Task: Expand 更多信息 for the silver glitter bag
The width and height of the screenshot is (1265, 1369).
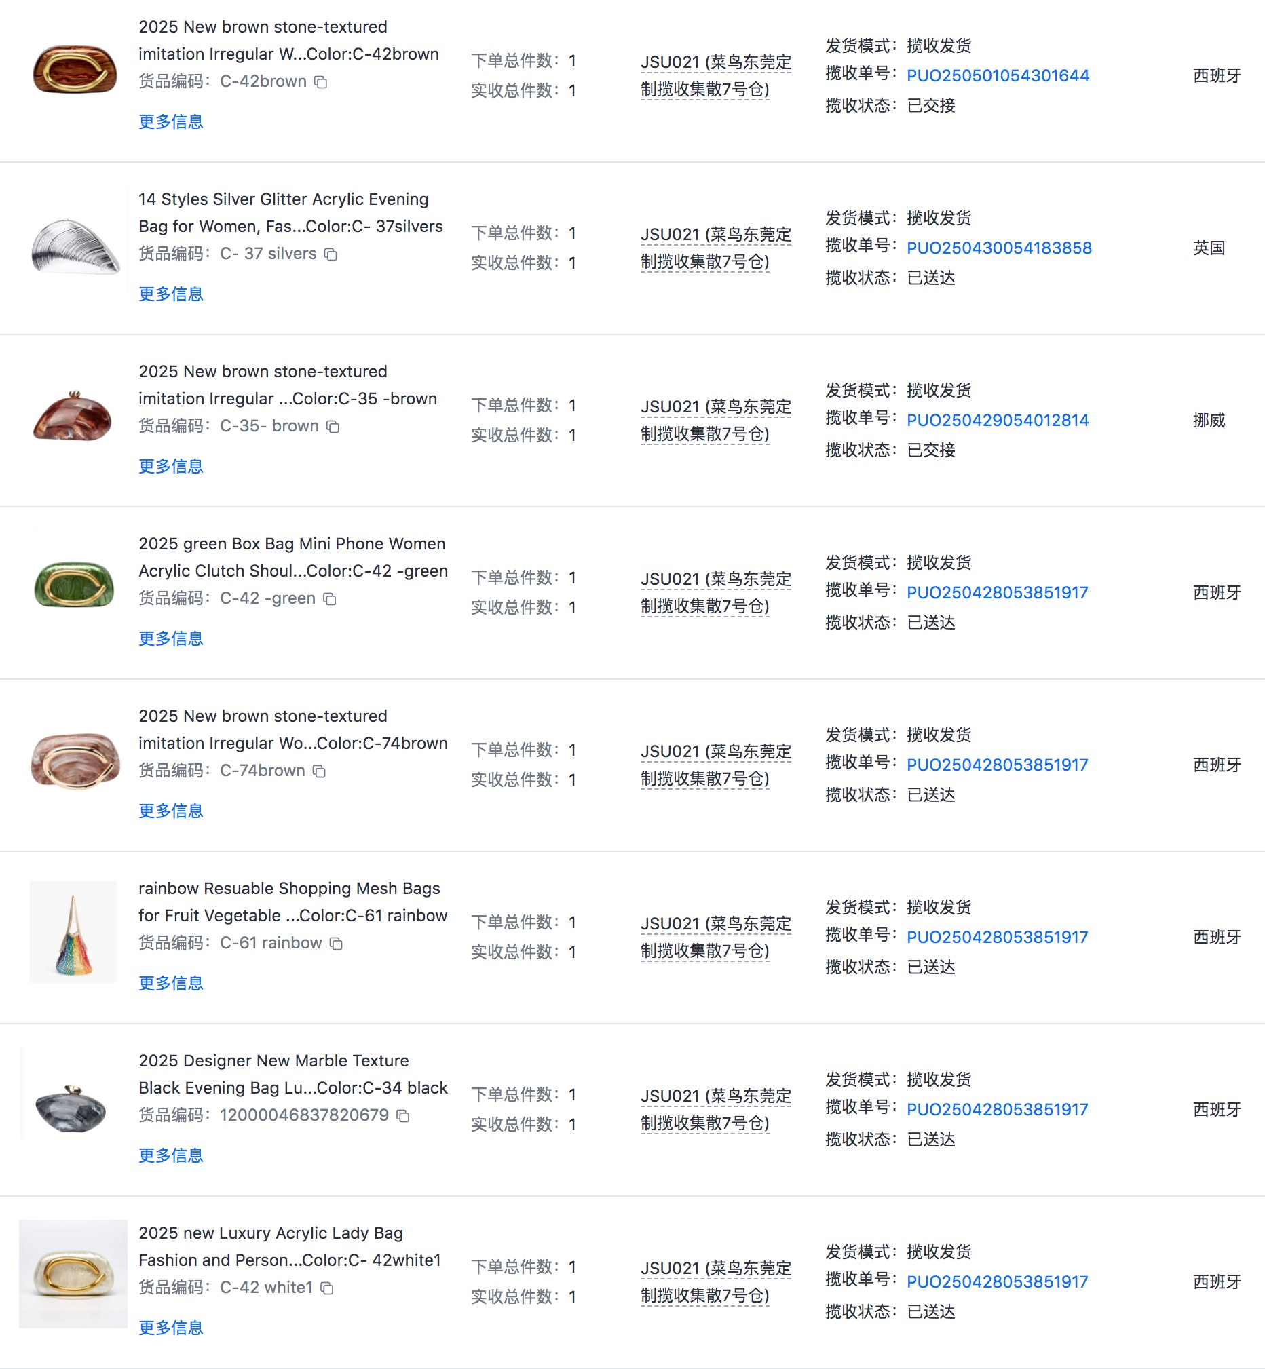Action: [171, 294]
